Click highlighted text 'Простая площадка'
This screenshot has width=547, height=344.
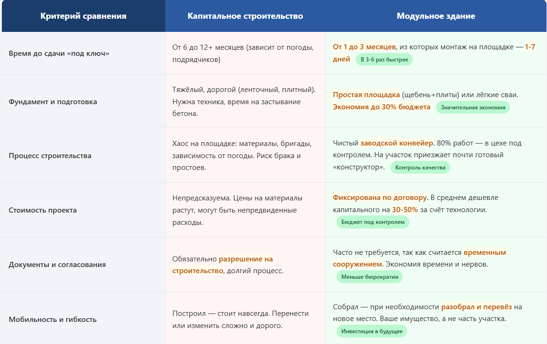(x=366, y=95)
